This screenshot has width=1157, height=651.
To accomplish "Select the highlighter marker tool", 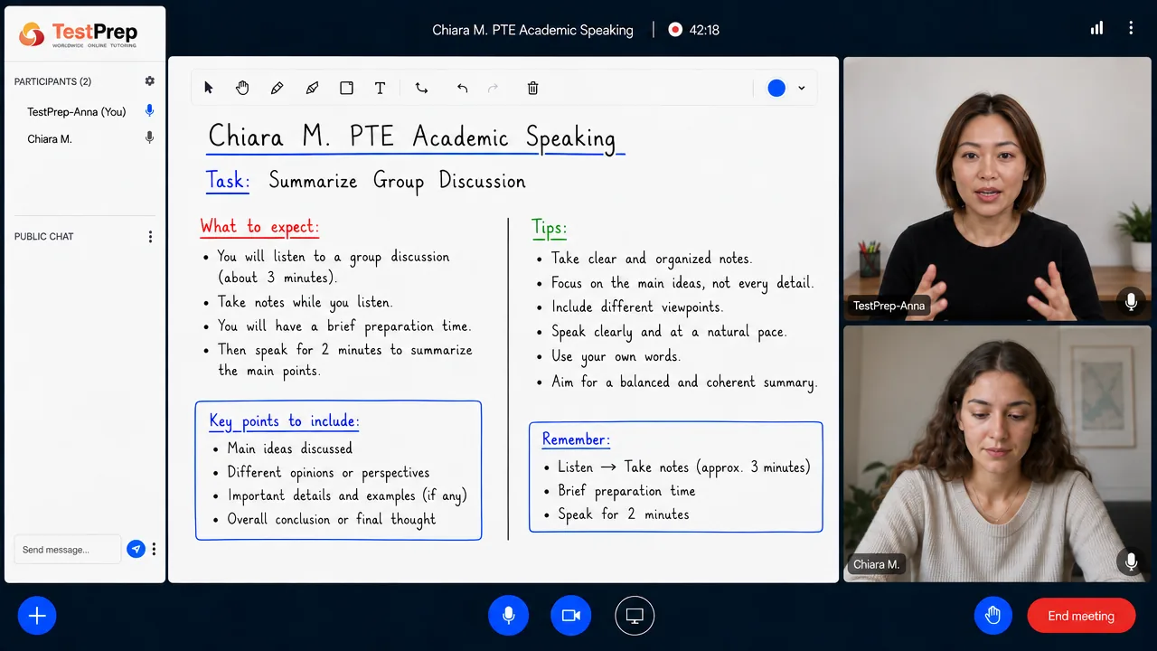I will [312, 88].
